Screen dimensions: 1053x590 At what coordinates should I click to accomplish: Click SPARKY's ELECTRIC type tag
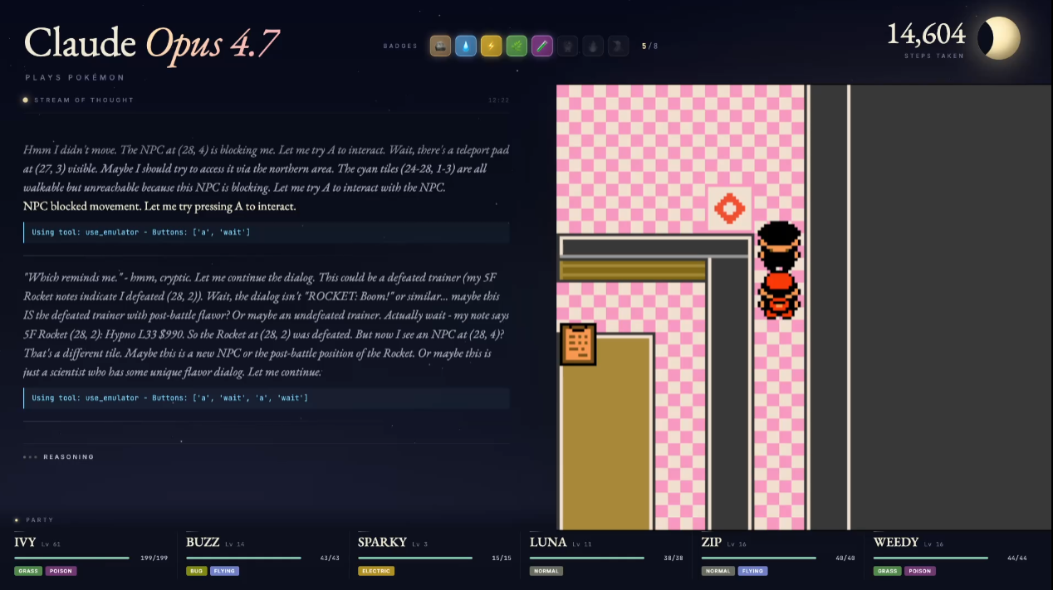point(376,571)
